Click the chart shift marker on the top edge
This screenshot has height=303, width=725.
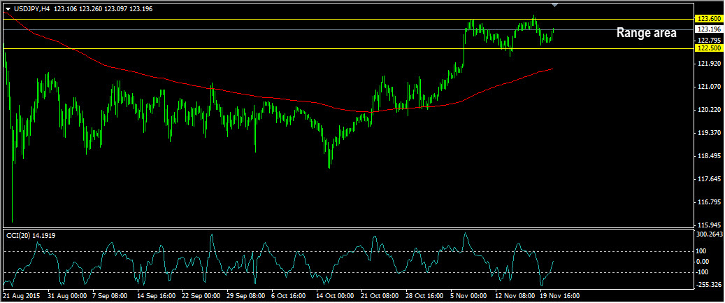(555, 5)
